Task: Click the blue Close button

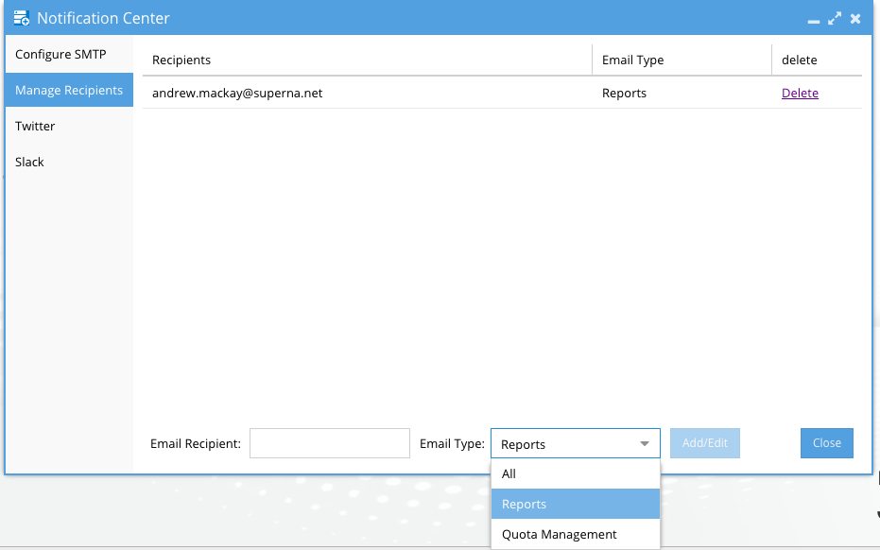Action: pyautogui.click(x=826, y=443)
